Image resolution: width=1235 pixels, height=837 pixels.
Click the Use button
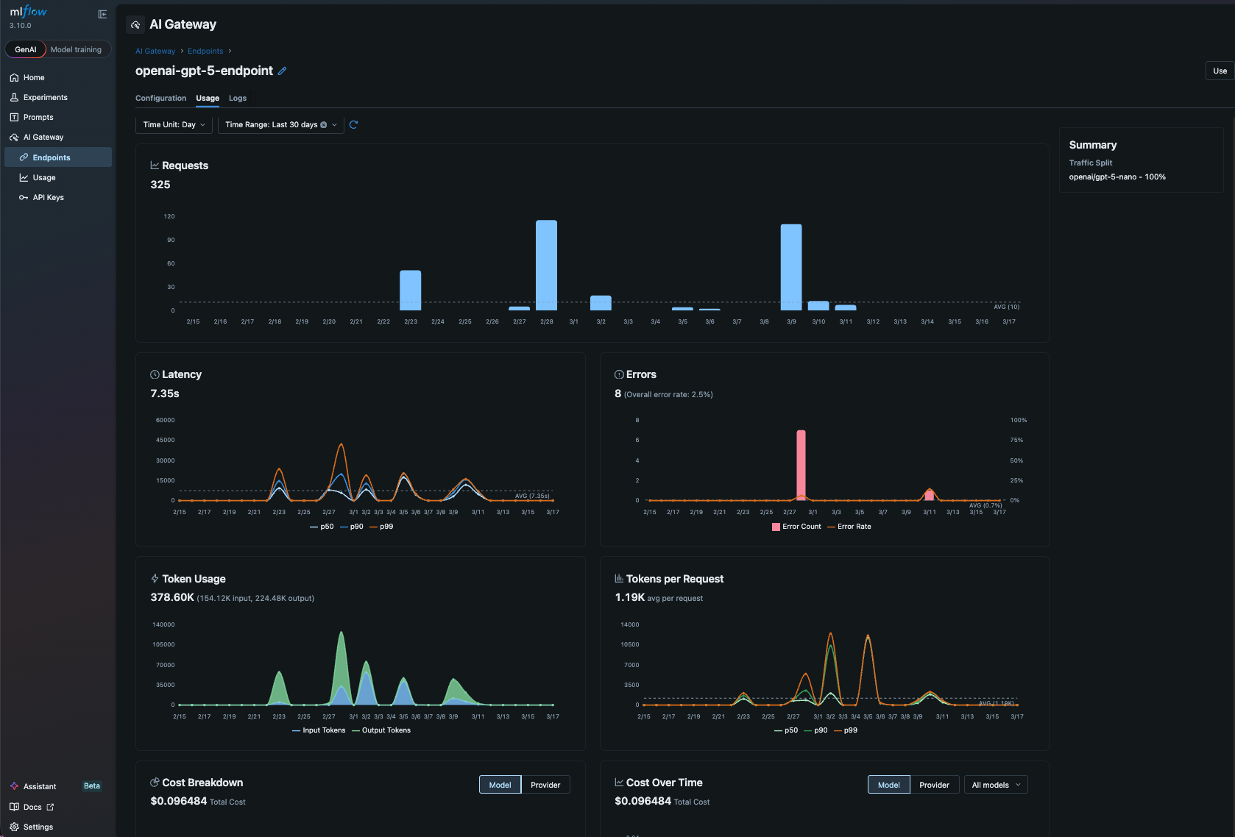point(1219,71)
